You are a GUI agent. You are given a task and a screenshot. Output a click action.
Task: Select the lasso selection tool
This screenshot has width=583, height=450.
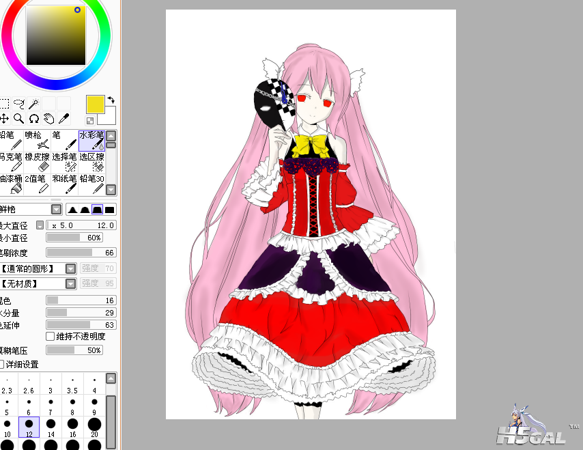(19, 104)
